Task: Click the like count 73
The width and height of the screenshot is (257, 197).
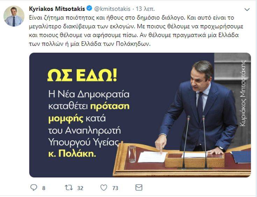Action: tap(115, 188)
